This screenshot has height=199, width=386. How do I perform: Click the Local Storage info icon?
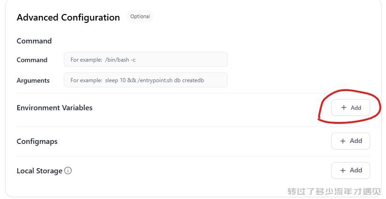pos(68,171)
